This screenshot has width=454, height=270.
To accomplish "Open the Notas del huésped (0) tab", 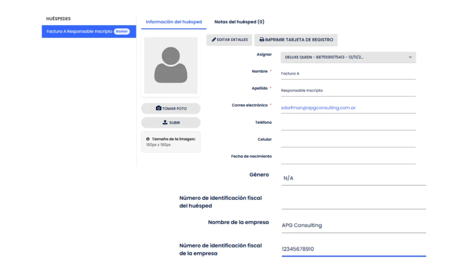I will (239, 22).
